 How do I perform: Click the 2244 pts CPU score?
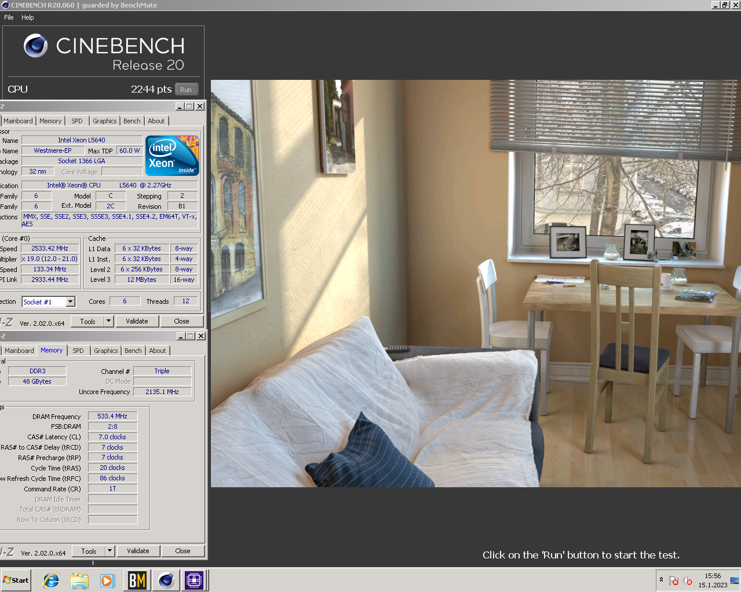pos(151,89)
